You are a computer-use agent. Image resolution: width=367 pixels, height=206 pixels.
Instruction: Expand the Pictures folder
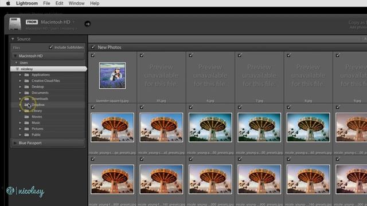point(20,129)
